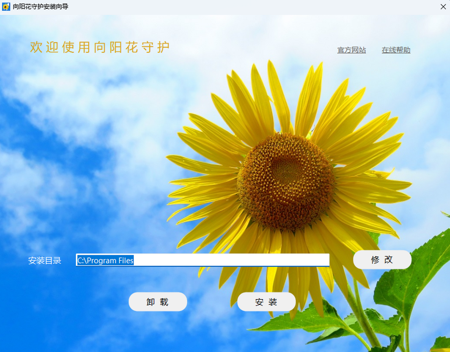
Task: Click the sunflower app icon in title bar
Action: pos(6,7)
